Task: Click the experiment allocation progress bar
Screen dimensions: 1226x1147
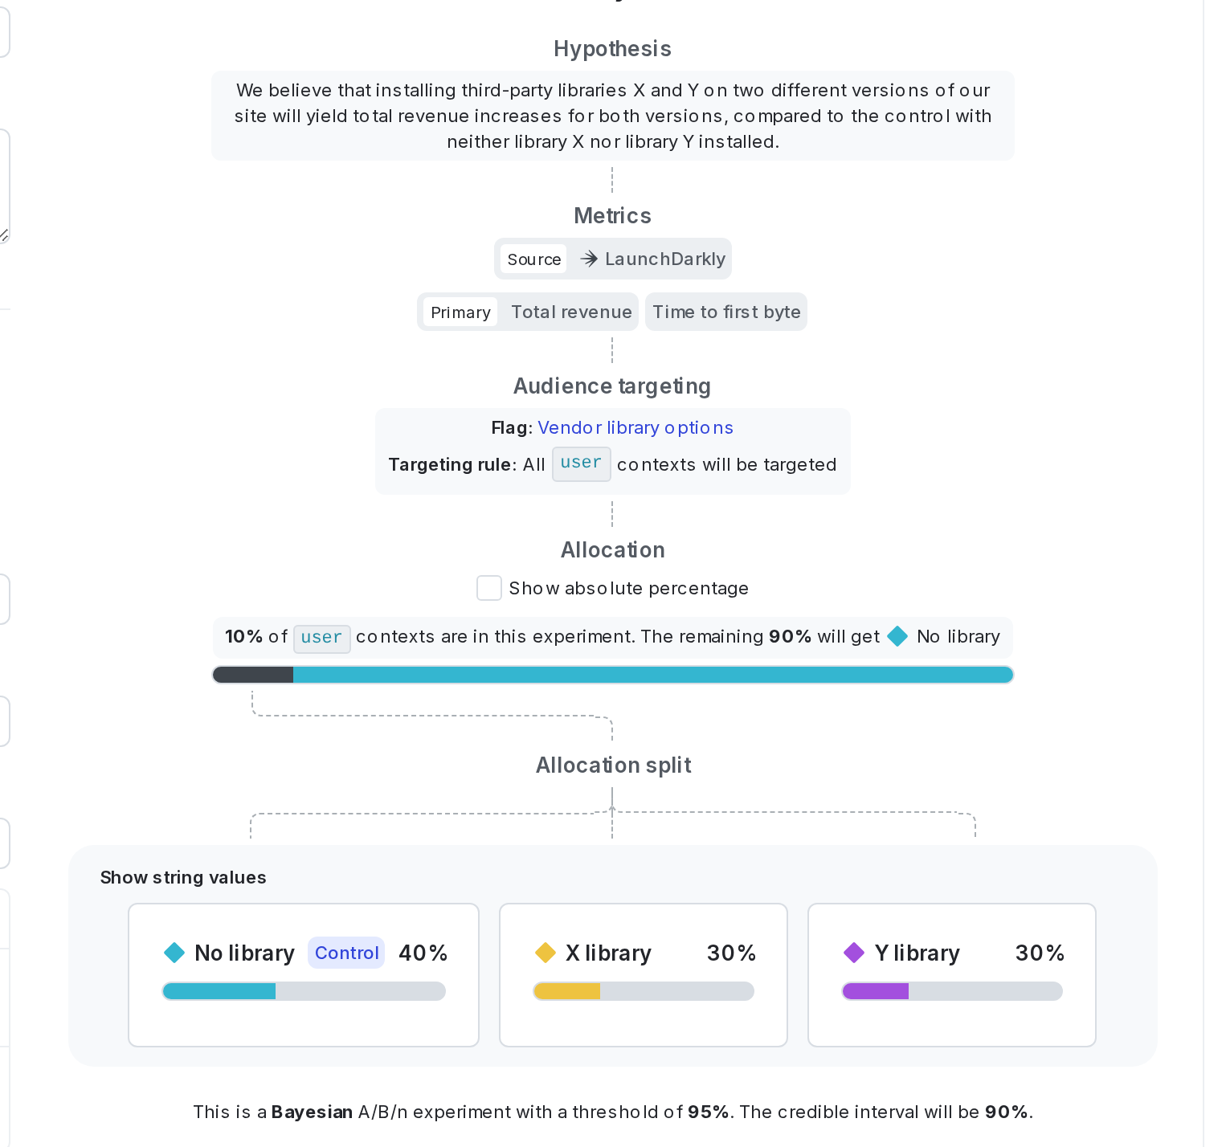Action: (612, 675)
